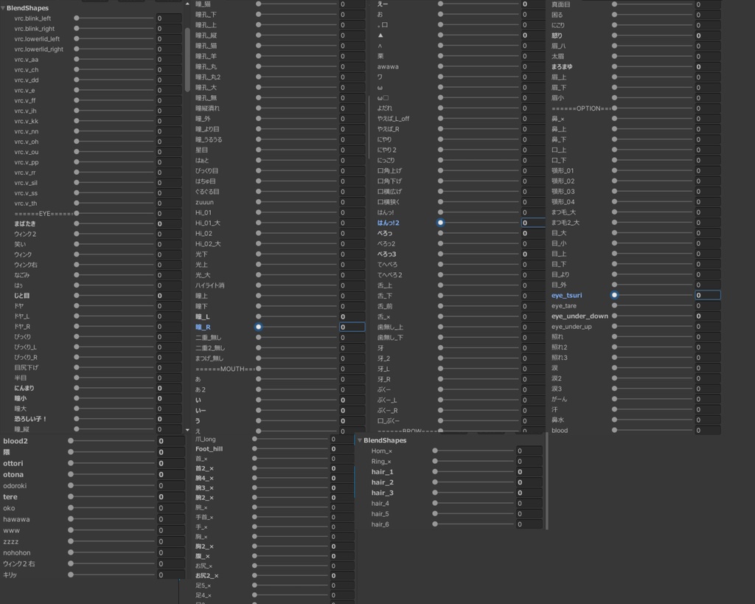Click the awawa slider handle
This screenshot has width=755, height=604.
pos(440,66)
